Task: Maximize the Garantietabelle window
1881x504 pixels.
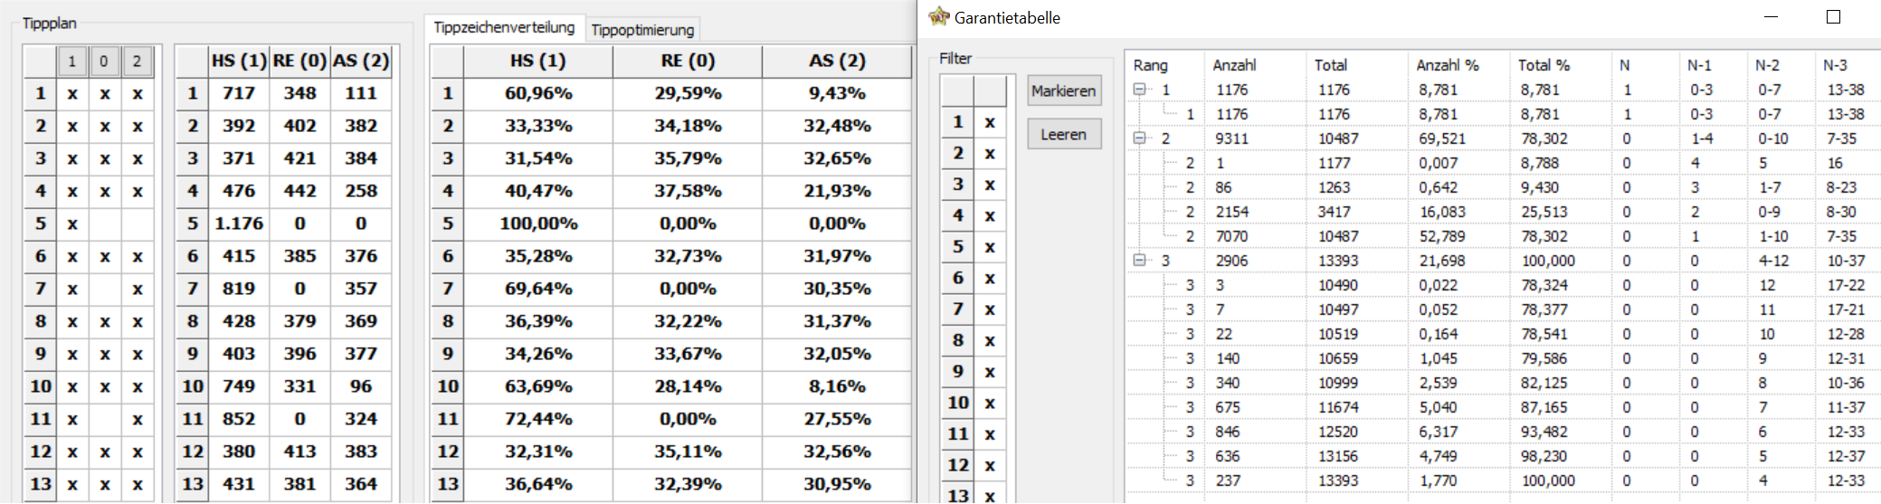Action: point(1833,17)
